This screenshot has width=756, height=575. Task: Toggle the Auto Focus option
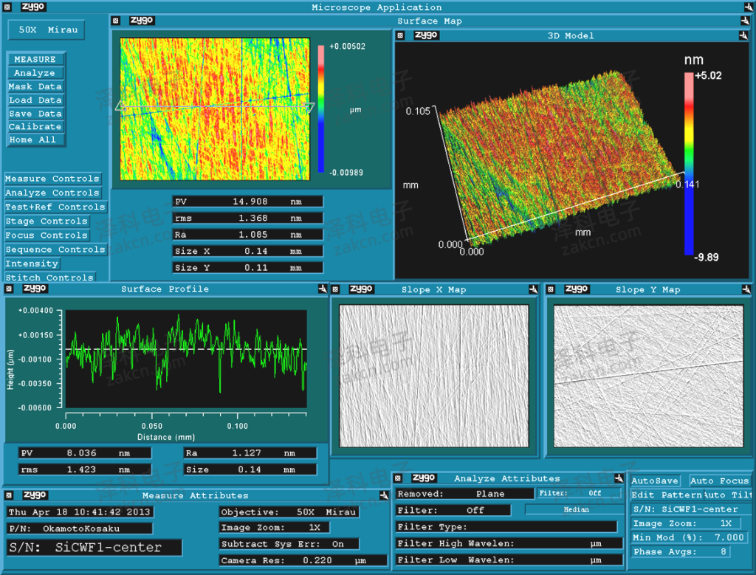point(719,481)
